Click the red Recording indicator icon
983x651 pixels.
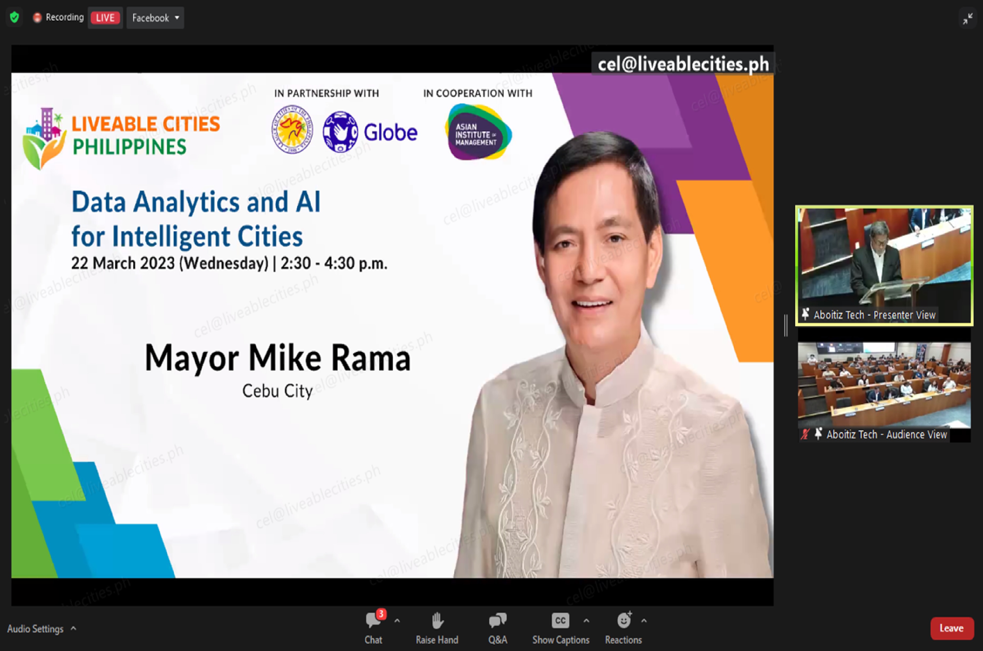point(37,18)
